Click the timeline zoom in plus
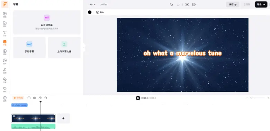The image size is (270, 131). pos(268,98)
